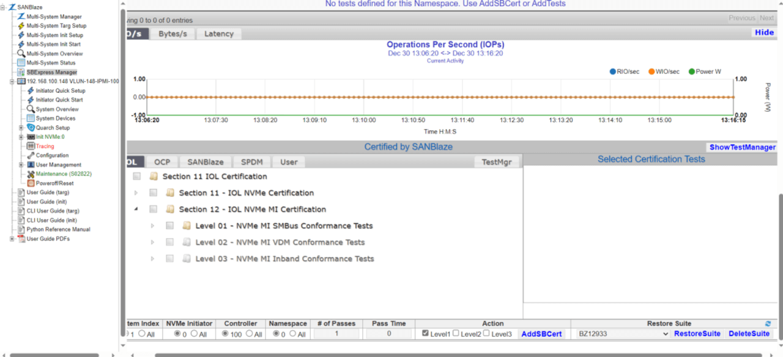Click the Multi-System Overview magnifier icon
The width and height of the screenshot is (783, 357).
click(x=21, y=53)
